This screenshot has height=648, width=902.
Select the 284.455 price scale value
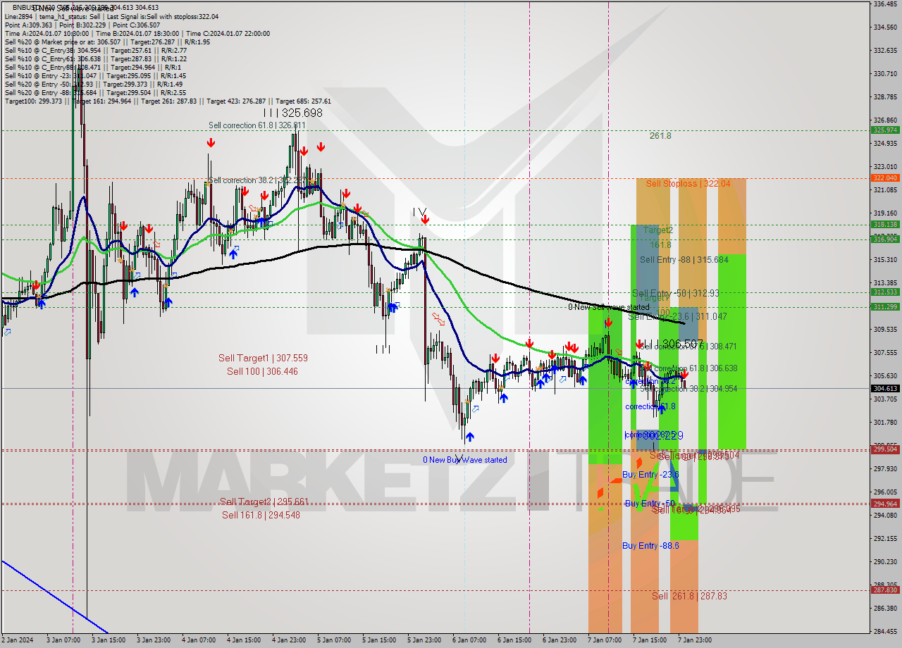[884, 631]
